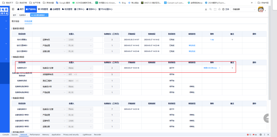Open the search icon in header
Screen dimensions: 277x137
click(x=210, y=9)
